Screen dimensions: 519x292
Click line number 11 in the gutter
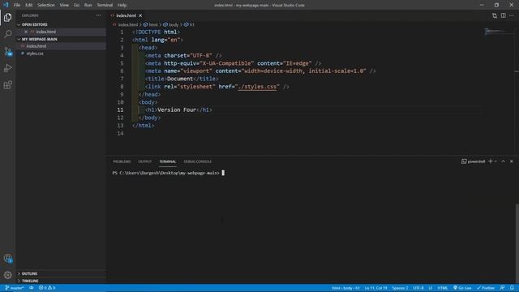pyautogui.click(x=120, y=110)
